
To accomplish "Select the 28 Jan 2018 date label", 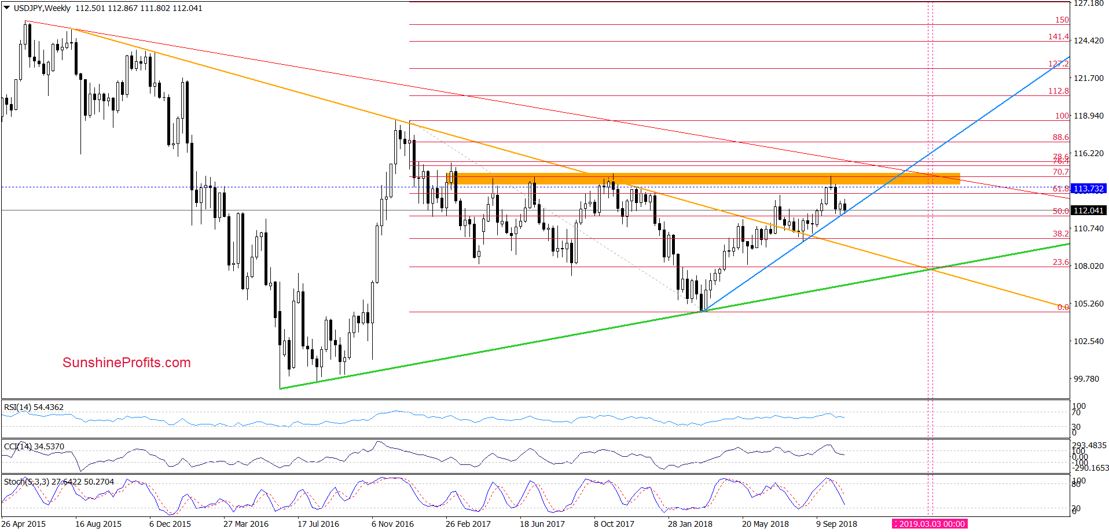I will coord(691,524).
